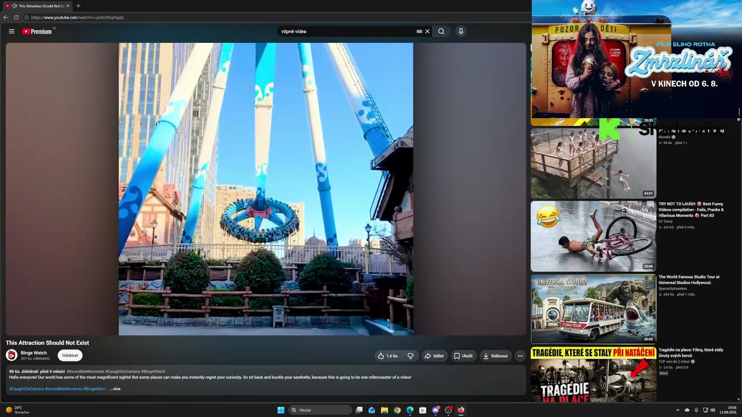The width and height of the screenshot is (742, 417).
Task: Open Microsoft Store from the taskbar
Action: 423,410
